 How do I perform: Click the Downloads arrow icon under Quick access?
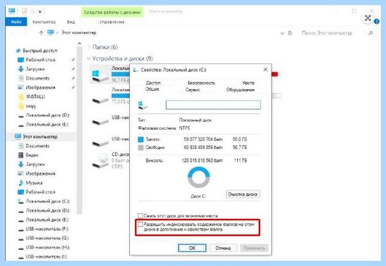point(21,69)
